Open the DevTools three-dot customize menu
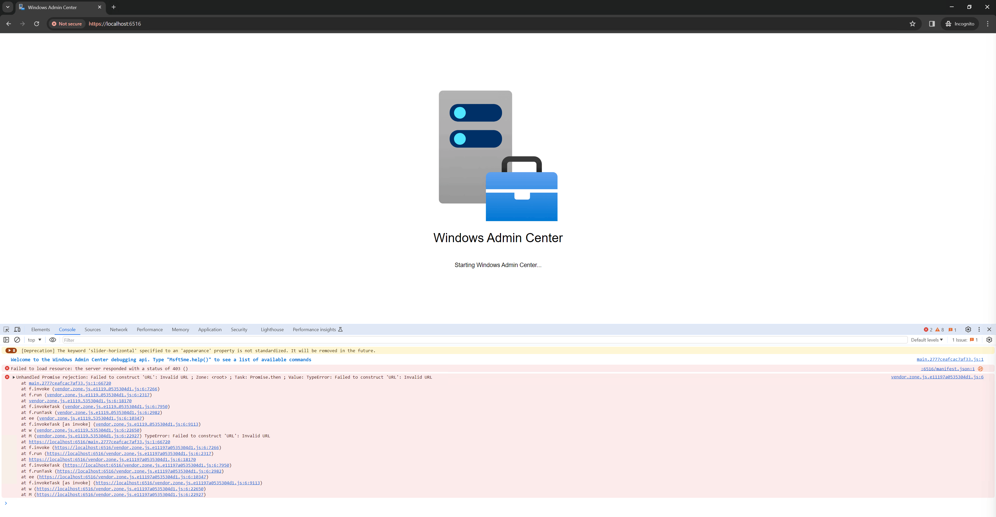996x517 pixels. (x=979, y=329)
